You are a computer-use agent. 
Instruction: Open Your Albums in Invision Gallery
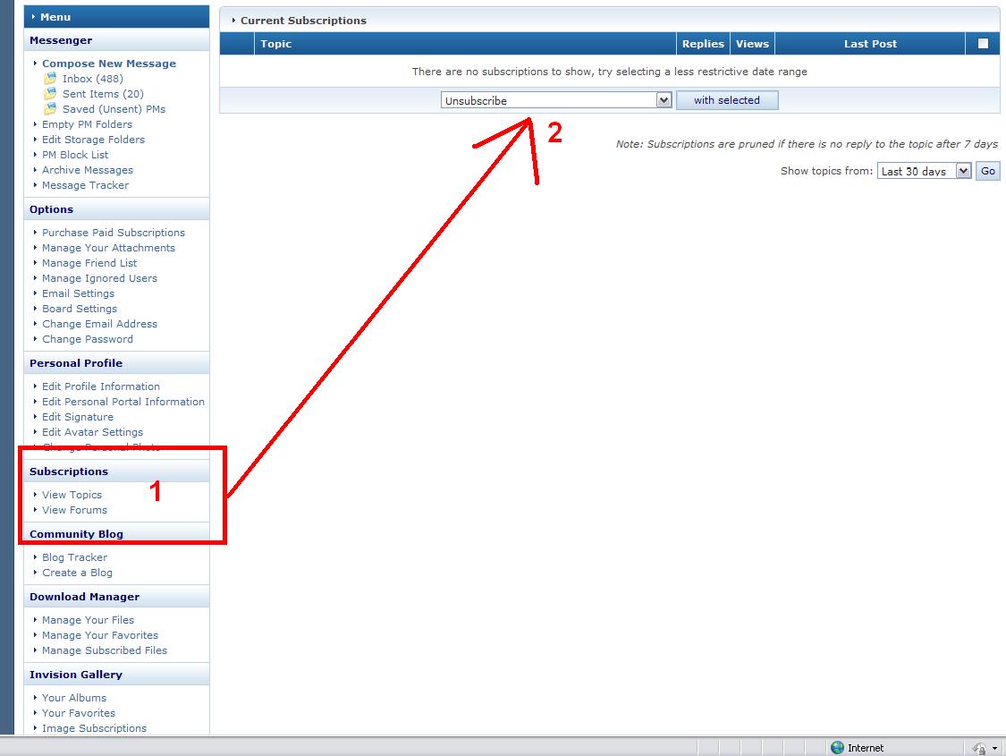[x=74, y=698]
